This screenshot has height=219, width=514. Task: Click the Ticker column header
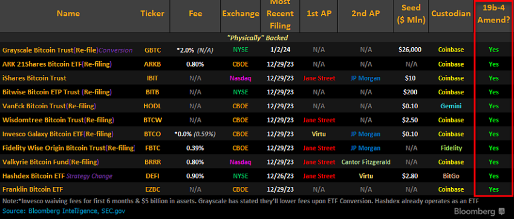152,13
